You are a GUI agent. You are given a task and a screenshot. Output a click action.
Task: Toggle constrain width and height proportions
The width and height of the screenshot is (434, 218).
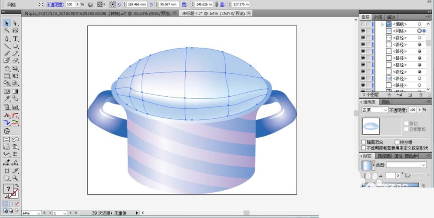tap(217, 4)
